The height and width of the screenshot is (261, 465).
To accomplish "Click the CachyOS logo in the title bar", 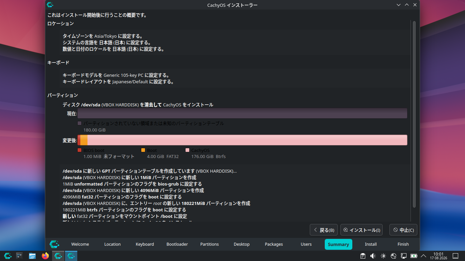I will 50,5.
